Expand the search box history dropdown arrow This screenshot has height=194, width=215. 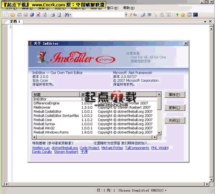click(x=126, y=15)
